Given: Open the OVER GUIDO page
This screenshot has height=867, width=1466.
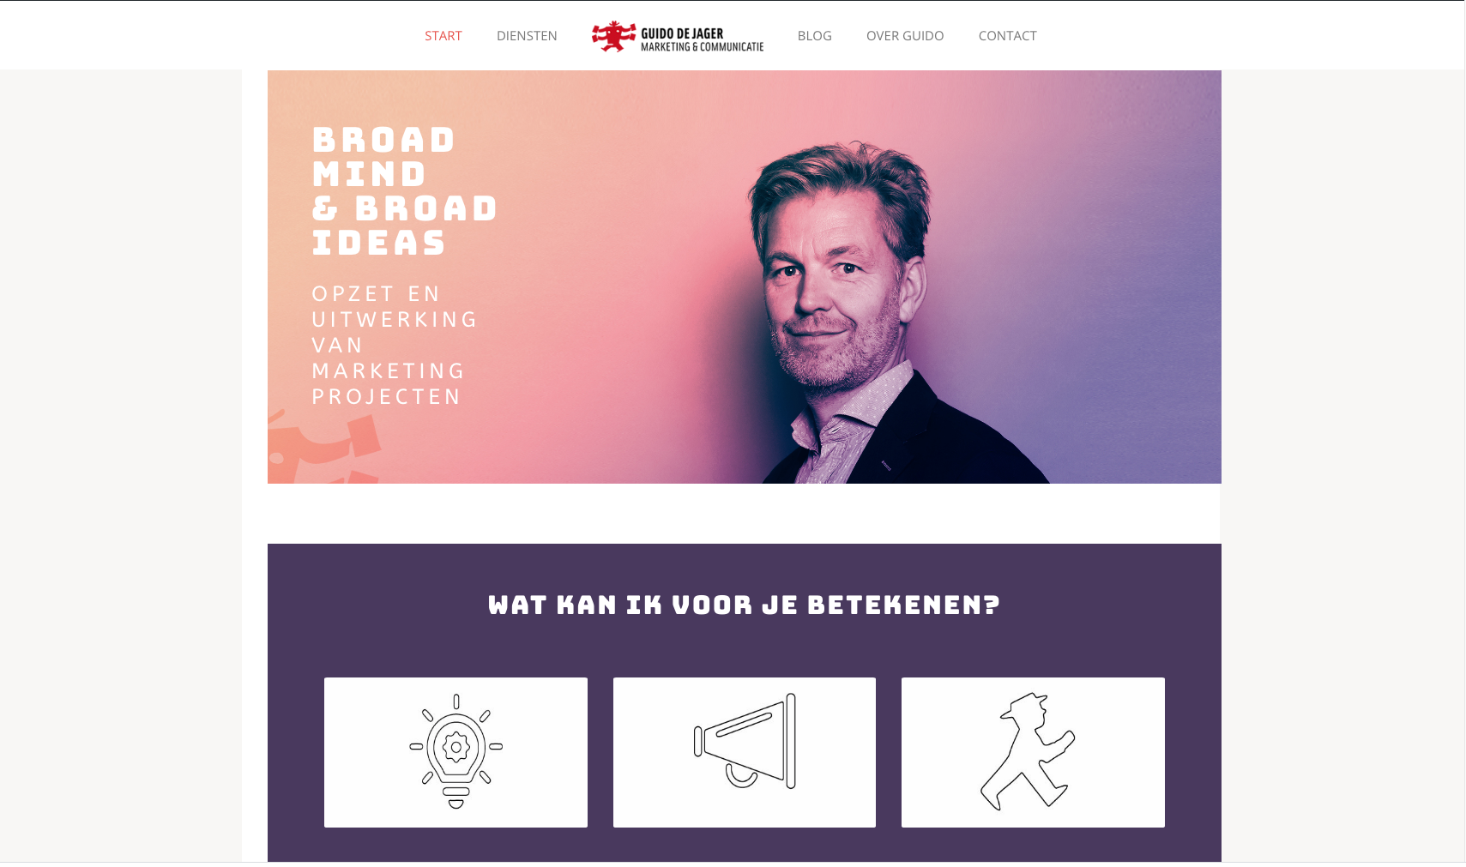Looking at the screenshot, I should pos(905,36).
